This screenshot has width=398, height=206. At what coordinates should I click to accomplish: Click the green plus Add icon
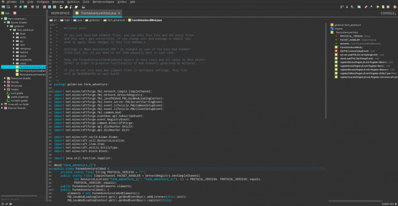3,13
